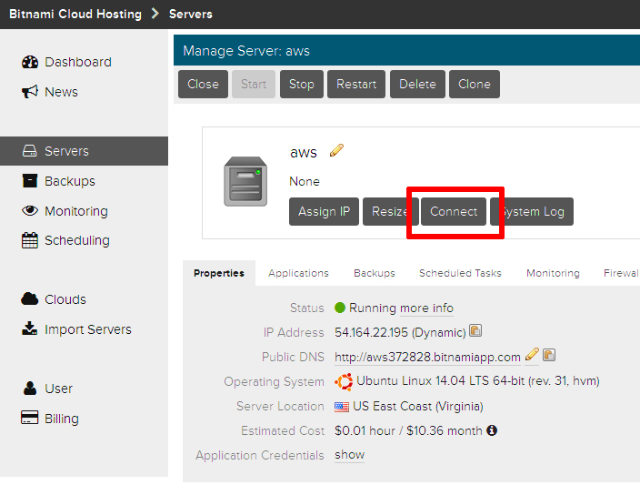Click the Connect button

(x=454, y=212)
